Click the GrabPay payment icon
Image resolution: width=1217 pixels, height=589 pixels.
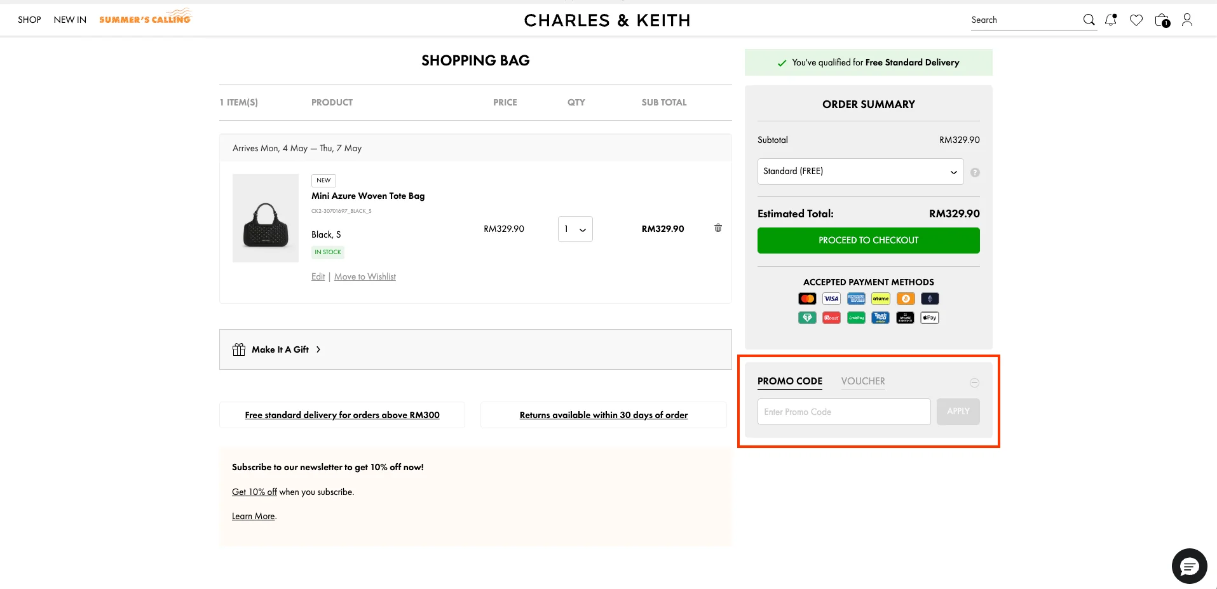856,318
